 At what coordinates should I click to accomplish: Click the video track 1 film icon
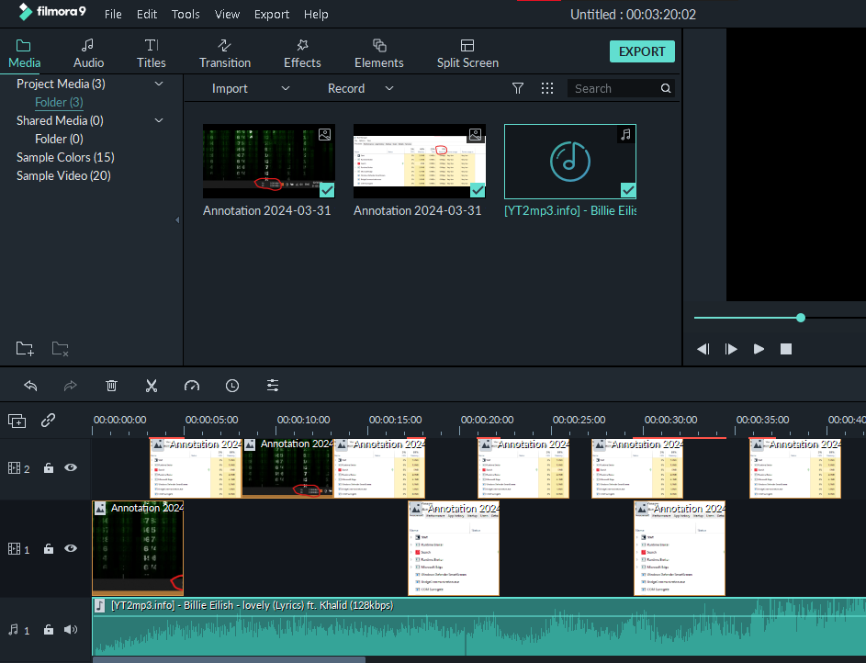pyautogui.click(x=14, y=549)
